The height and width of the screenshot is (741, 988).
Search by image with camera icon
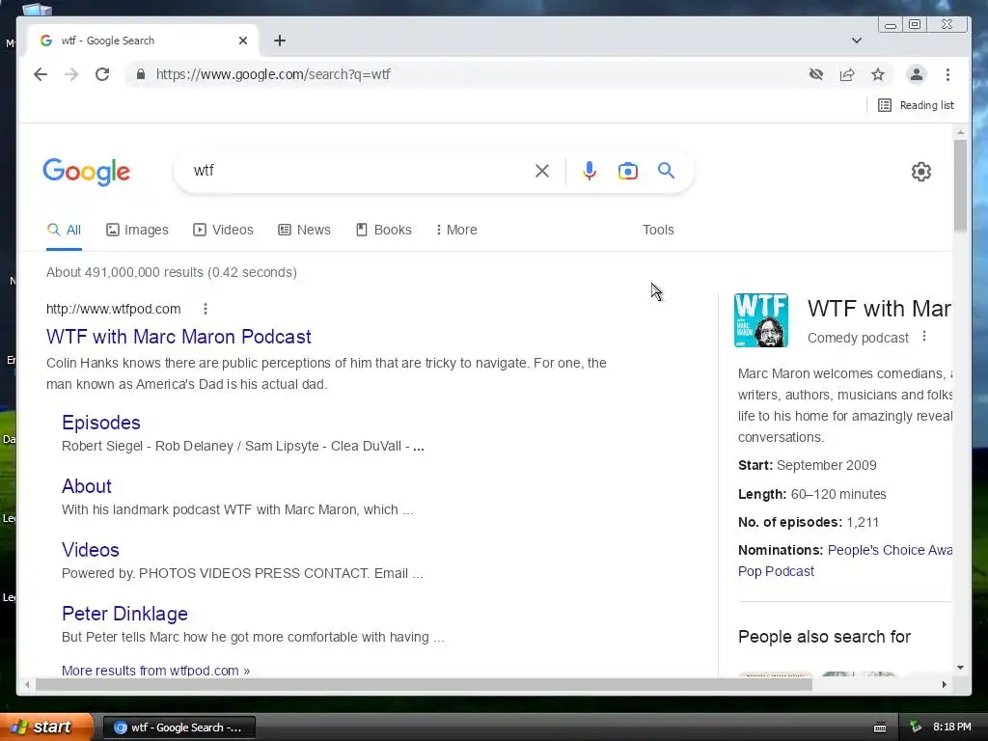(627, 171)
